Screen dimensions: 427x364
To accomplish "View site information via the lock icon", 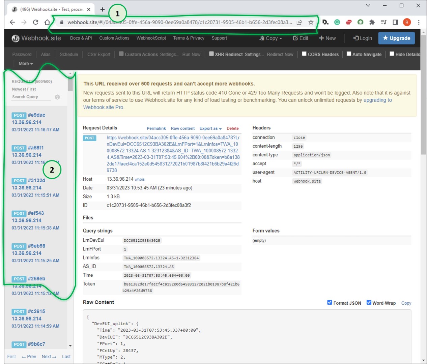I will (x=62, y=22).
